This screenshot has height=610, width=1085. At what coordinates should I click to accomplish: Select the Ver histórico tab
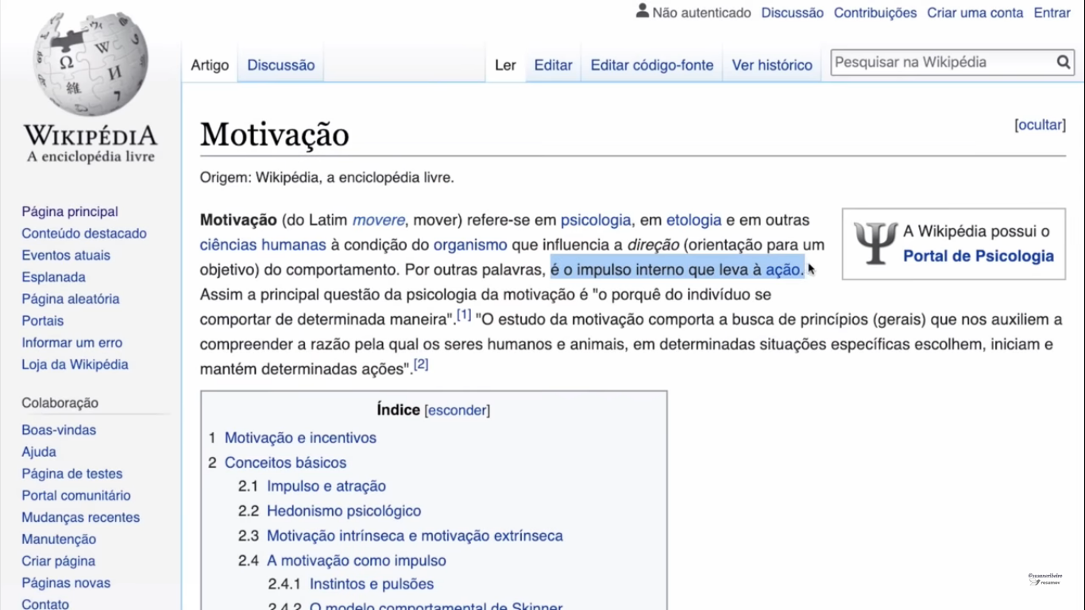[771, 65]
